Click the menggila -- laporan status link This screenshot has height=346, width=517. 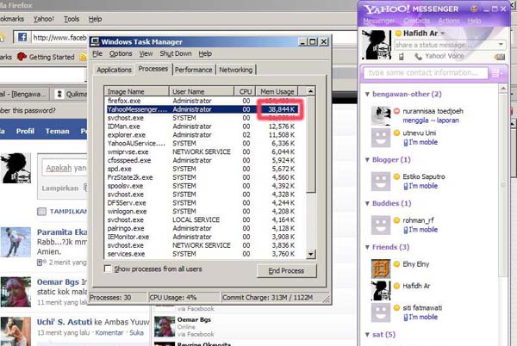click(x=431, y=120)
